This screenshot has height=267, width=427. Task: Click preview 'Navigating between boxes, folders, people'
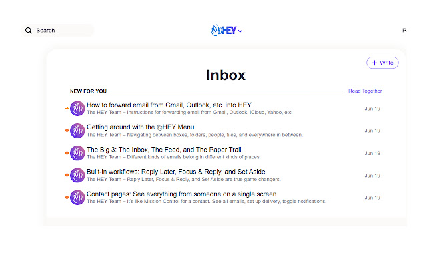click(215, 135)
